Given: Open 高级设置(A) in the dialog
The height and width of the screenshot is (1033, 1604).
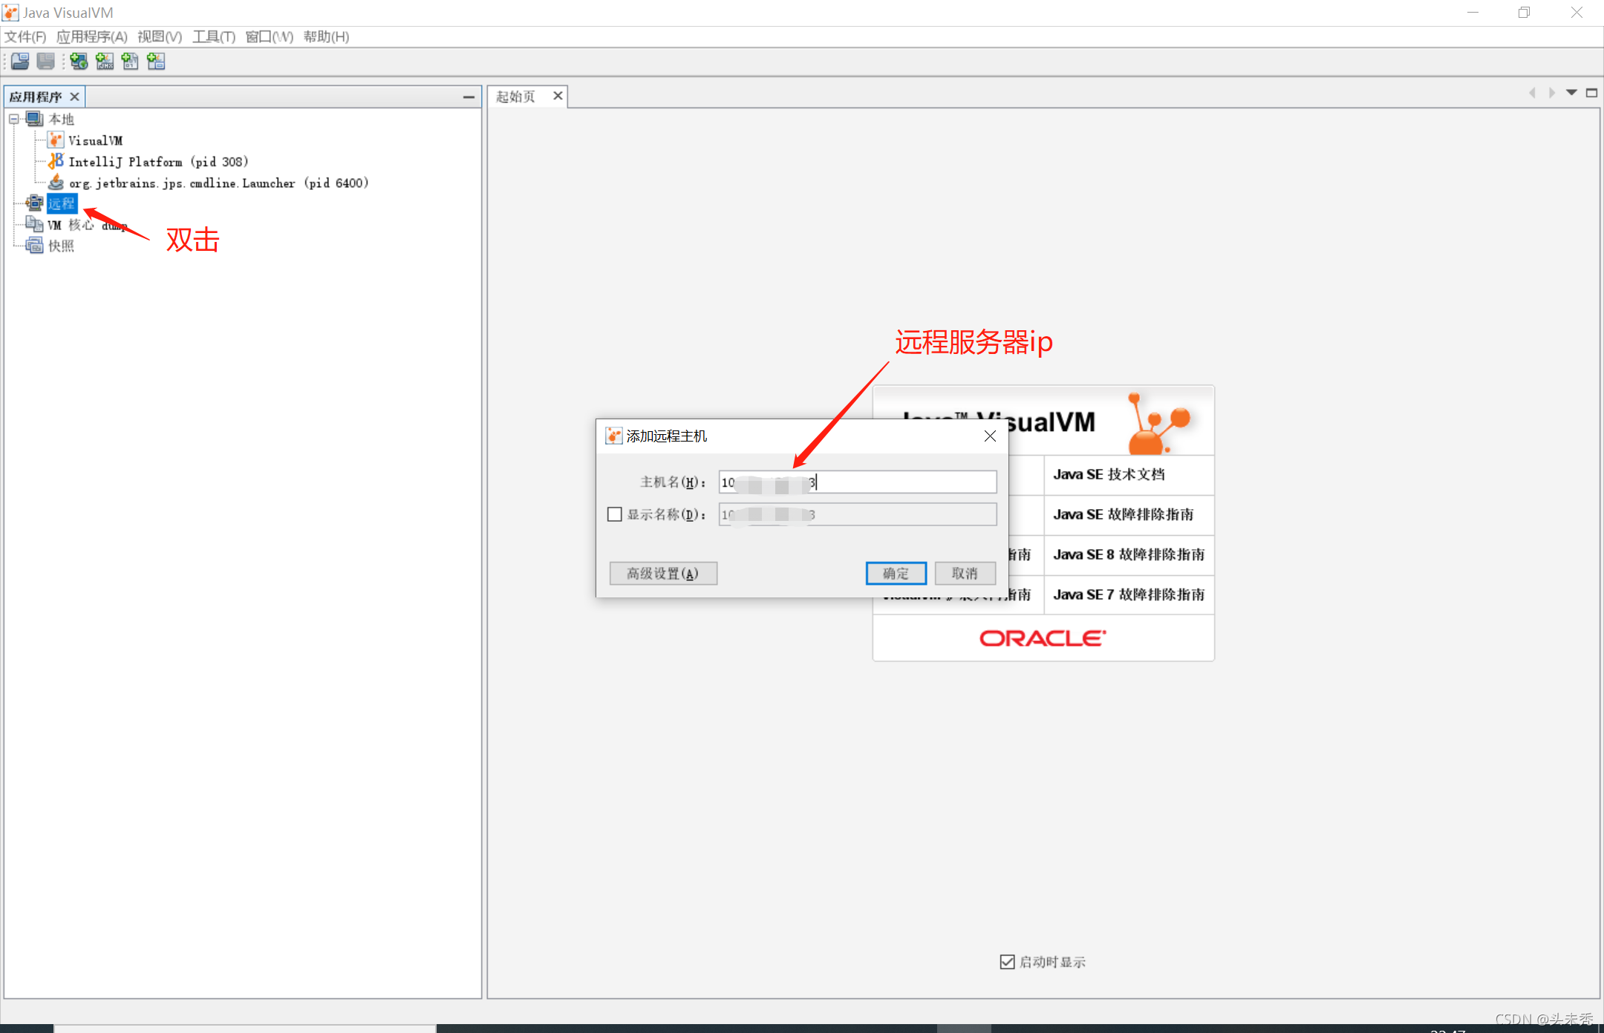Looking at the screenshot, I should [663, 574].
